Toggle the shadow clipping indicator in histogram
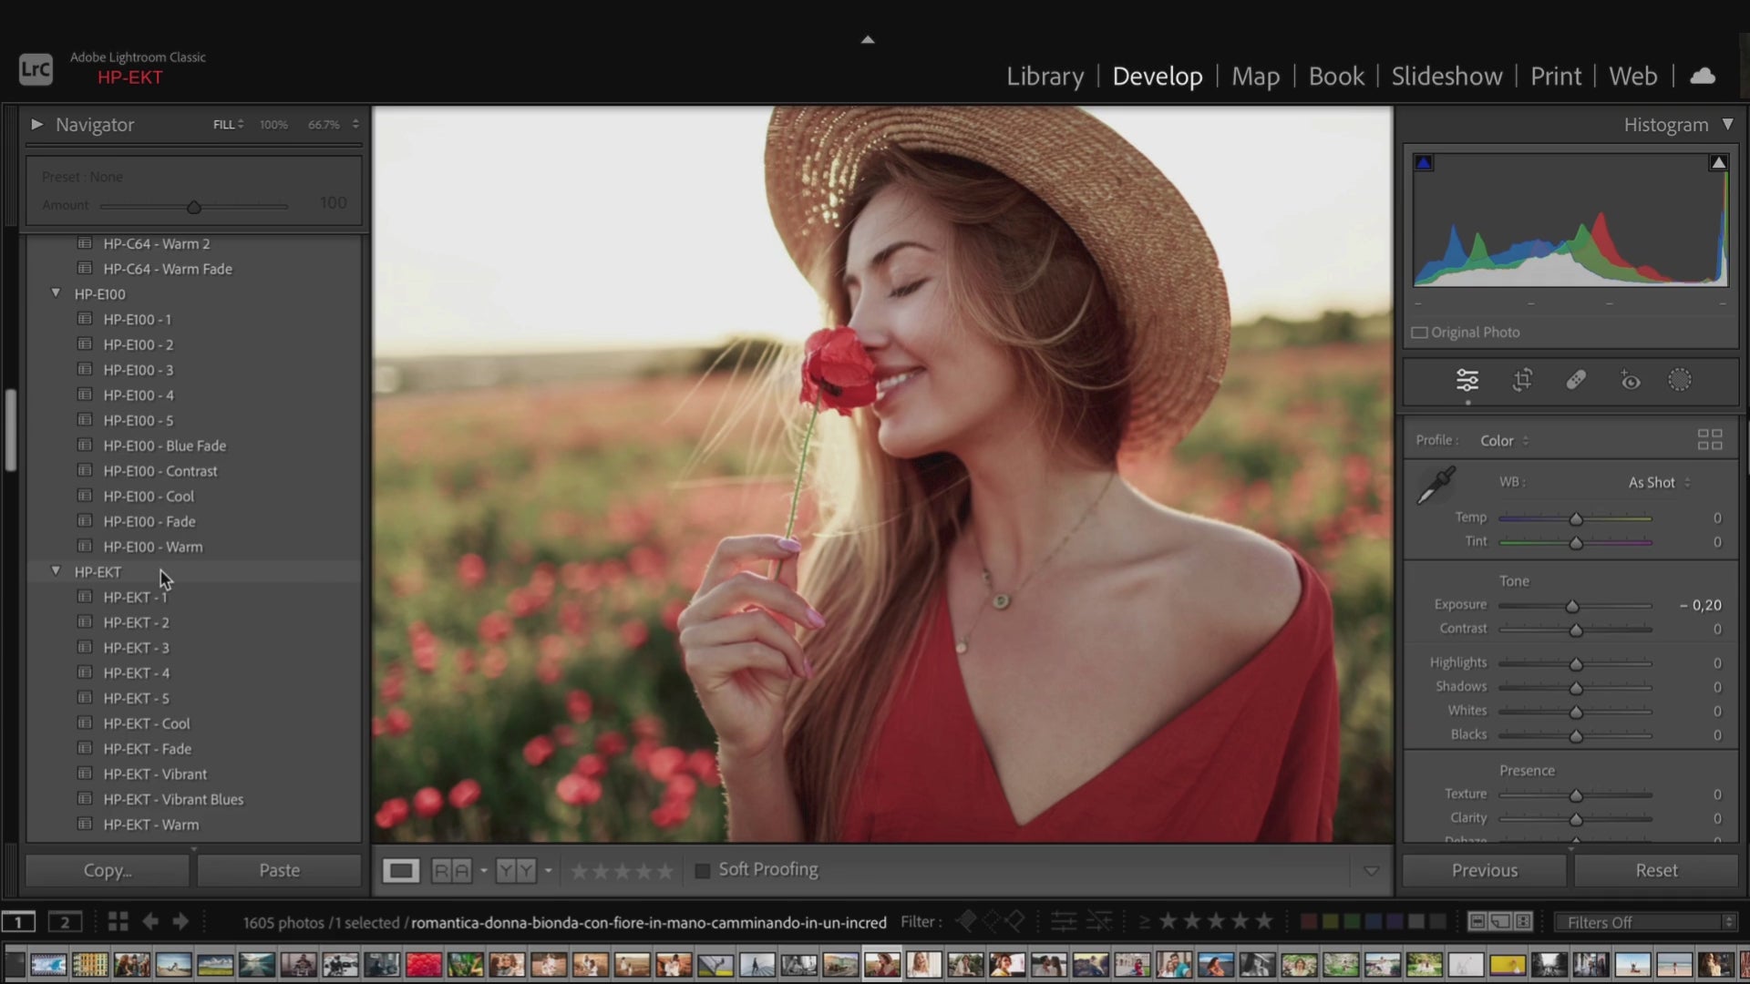The image size is (1750, 984). (1424, 163)
